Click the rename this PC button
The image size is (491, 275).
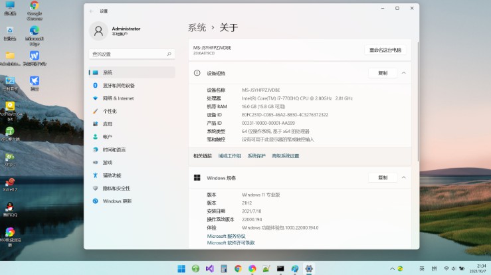(x=385, y=50)
